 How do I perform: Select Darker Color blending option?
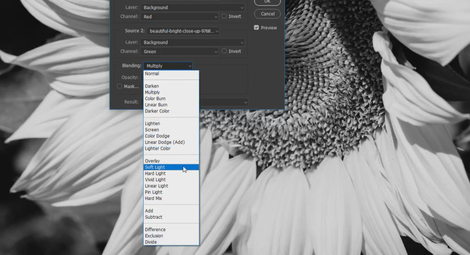pyautogui.click(x=157, y=111)
